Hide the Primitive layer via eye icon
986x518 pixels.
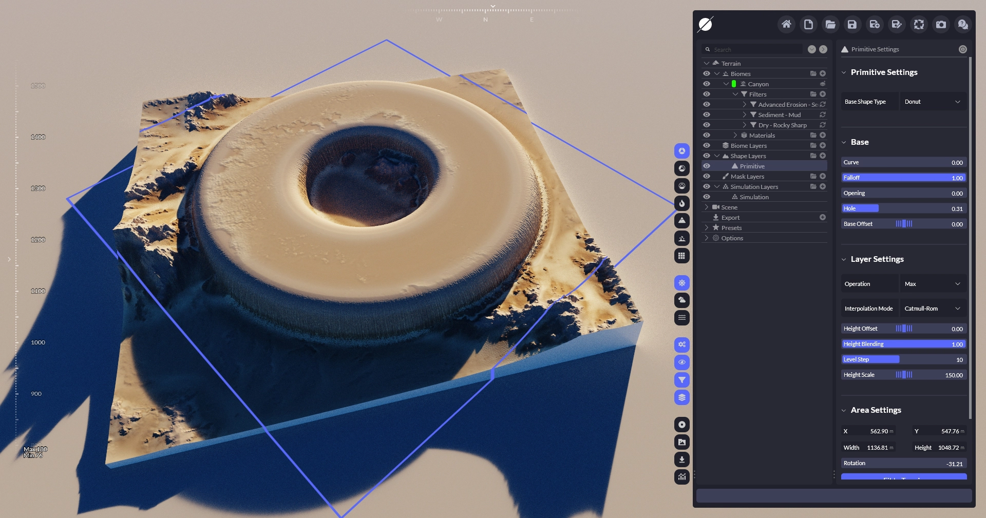point(707,166)
